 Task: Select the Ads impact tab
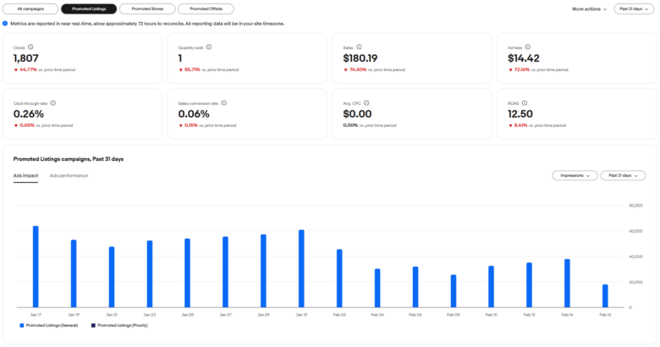pos(25,175)
